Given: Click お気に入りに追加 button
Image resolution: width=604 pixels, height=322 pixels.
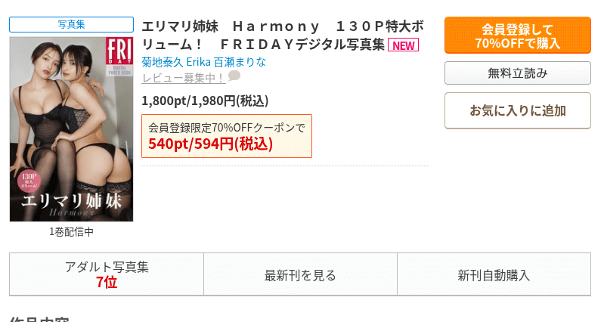Looking at the screenshot, I should click(x=517, y=111).
